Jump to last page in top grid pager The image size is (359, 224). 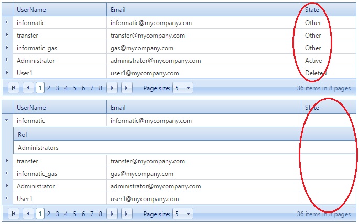point(127,88)
